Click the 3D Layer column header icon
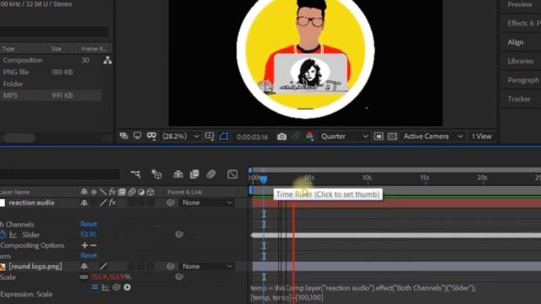541x304 pixels. tap(150, 192)
